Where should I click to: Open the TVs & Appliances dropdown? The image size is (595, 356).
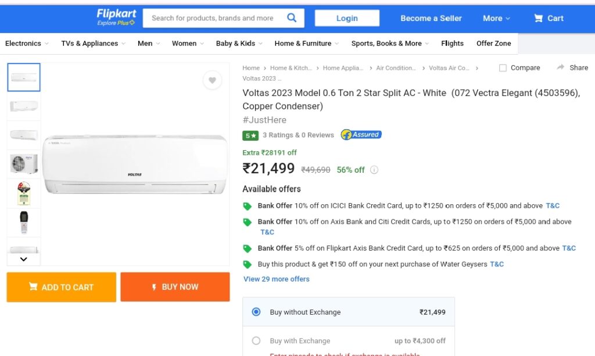point(94,43)
